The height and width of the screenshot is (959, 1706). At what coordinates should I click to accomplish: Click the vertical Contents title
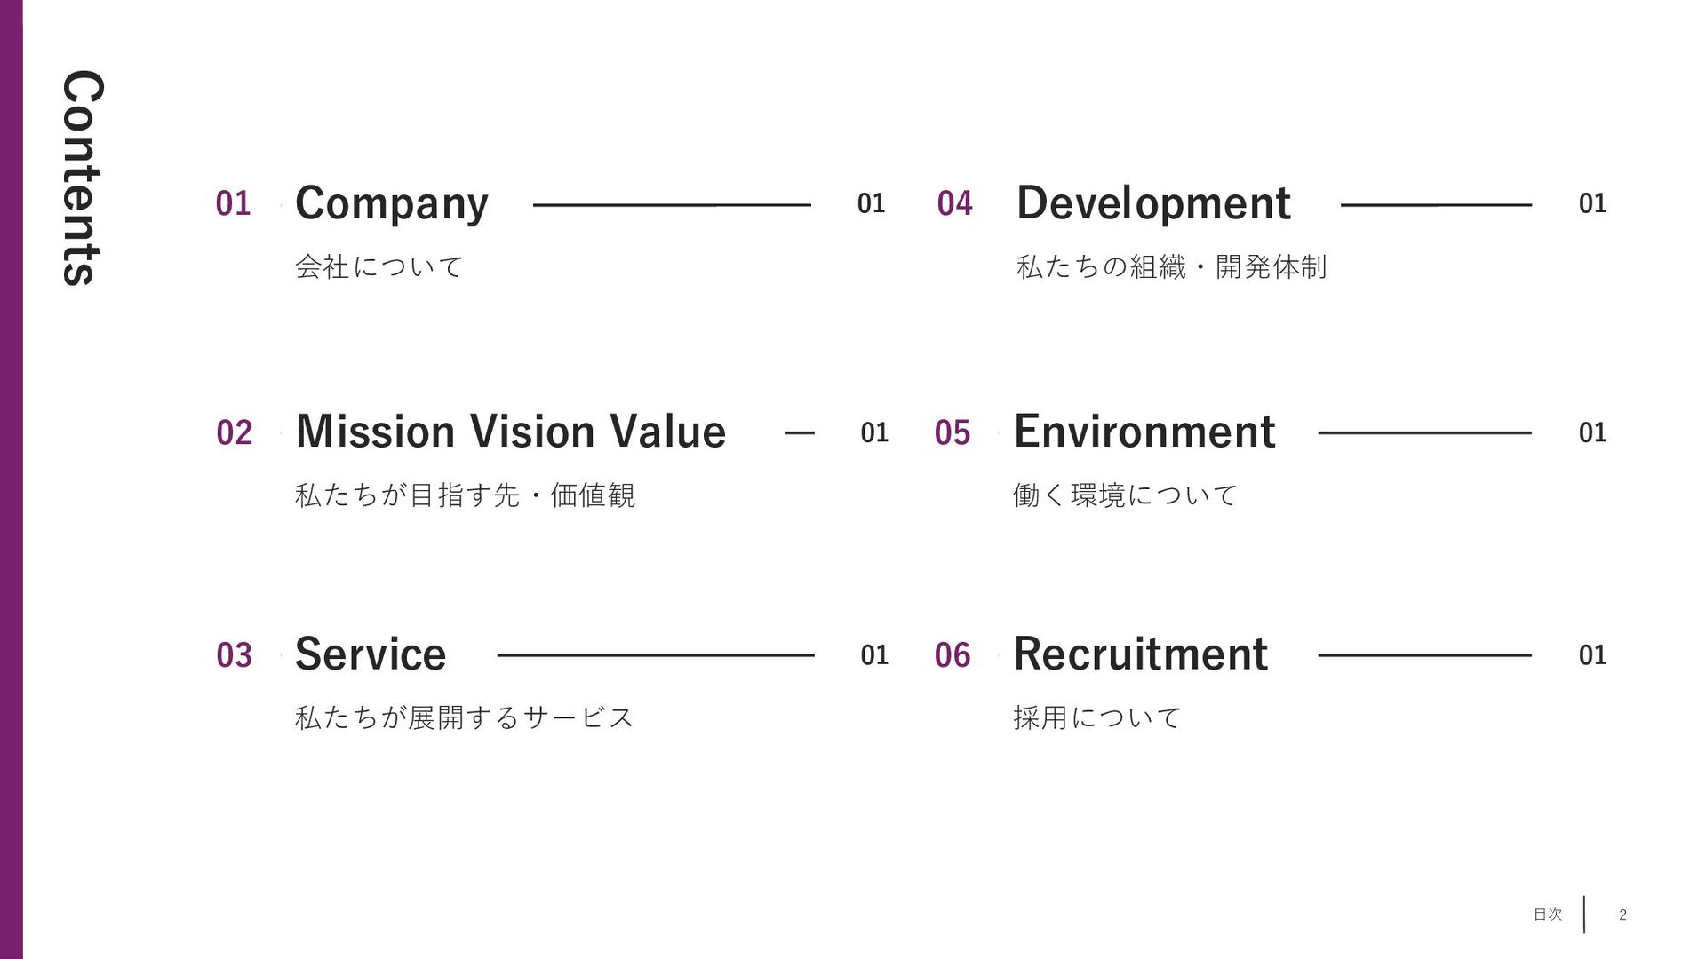pyautogui.click(x=83, y=178)
